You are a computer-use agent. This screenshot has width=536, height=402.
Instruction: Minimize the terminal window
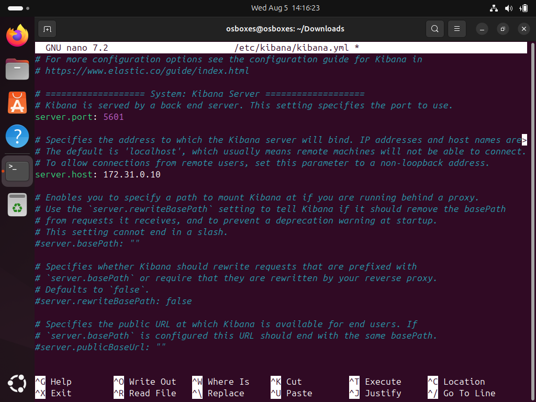tap(482, 29)
